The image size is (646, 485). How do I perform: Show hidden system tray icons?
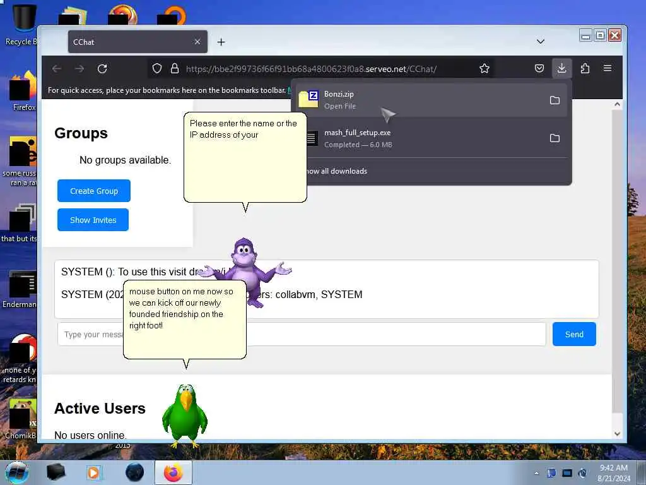click(536, 473)
